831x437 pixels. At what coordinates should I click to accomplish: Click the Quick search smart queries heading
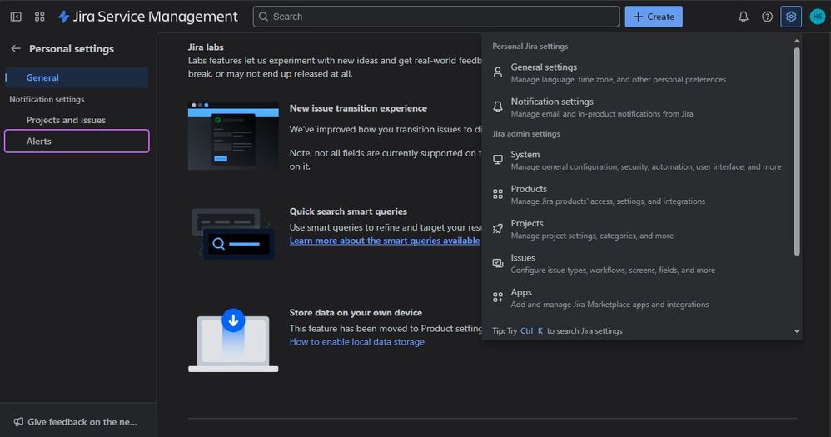point(348,211)
